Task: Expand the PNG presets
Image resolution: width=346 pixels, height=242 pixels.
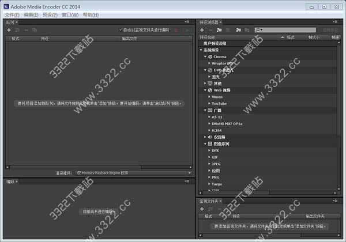Action: tap(209, 177)
